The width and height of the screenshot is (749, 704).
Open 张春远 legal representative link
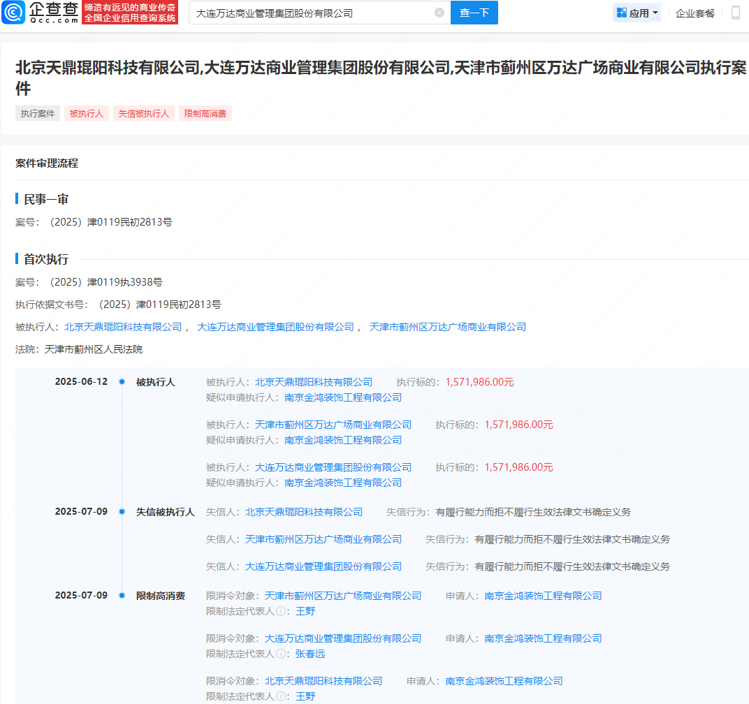(x=310, y=654)
